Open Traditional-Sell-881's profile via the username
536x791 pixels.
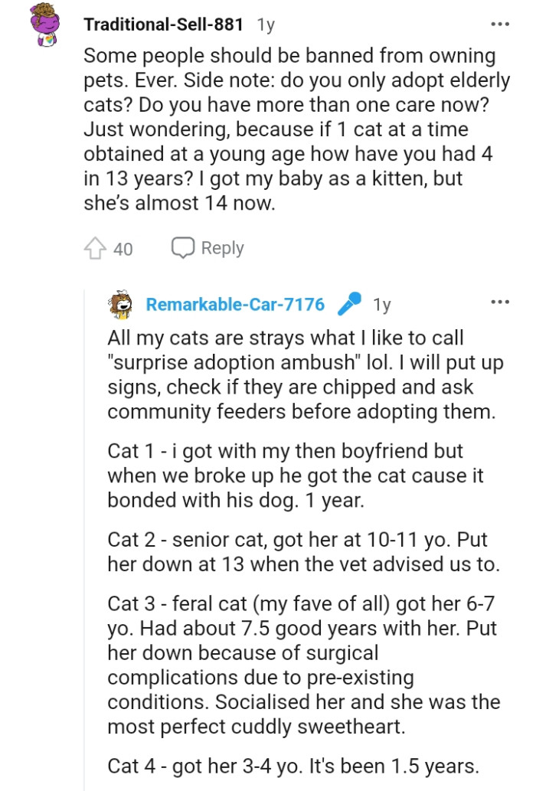[163, 24]
